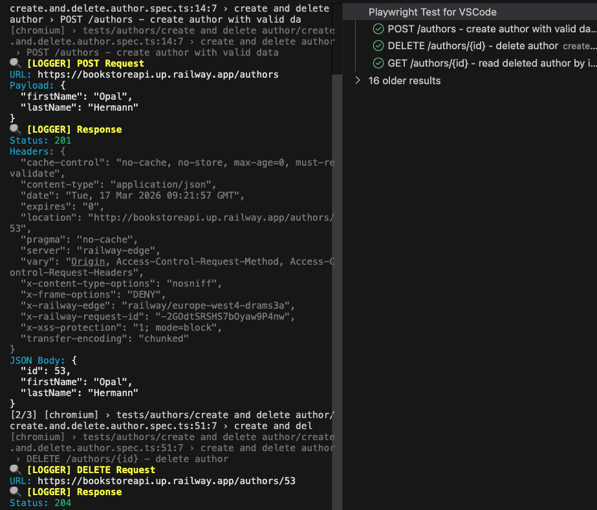Click the underlined Origin link in vary header
Viewport: 597px width, 510px height.
point(87,261)
